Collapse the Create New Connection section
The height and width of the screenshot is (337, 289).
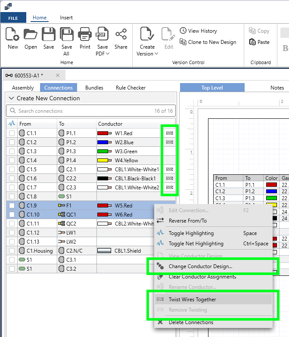coord(11,98)
